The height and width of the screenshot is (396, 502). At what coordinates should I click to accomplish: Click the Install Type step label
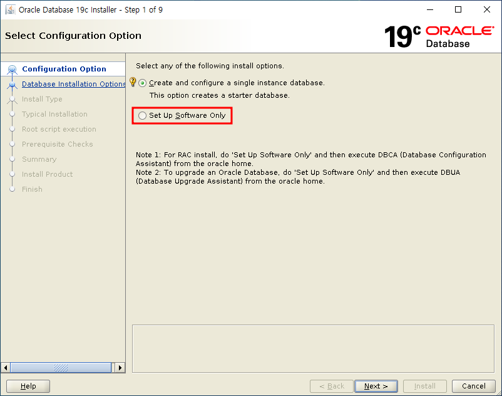tap(42, 99)
